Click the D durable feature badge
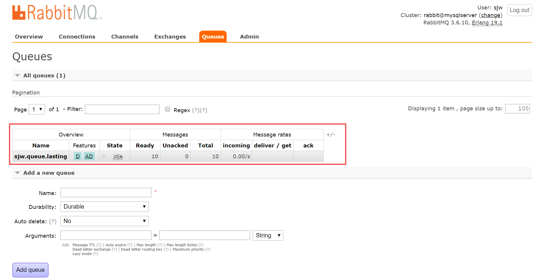Screen dimensions: 536x278 click(77, 157)
